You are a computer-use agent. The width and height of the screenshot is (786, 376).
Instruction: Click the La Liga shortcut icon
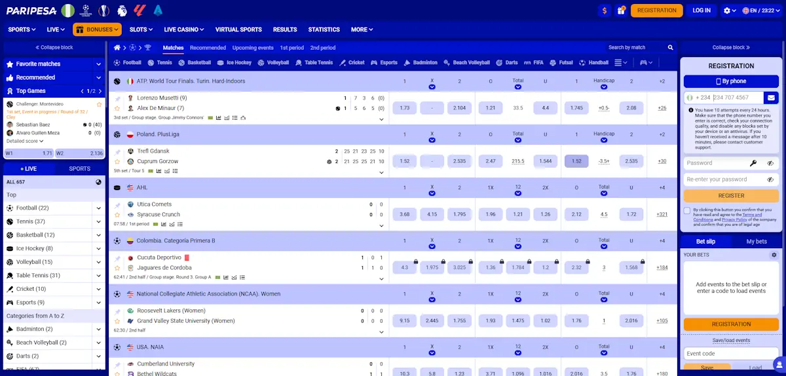click(x=139, y=10)
